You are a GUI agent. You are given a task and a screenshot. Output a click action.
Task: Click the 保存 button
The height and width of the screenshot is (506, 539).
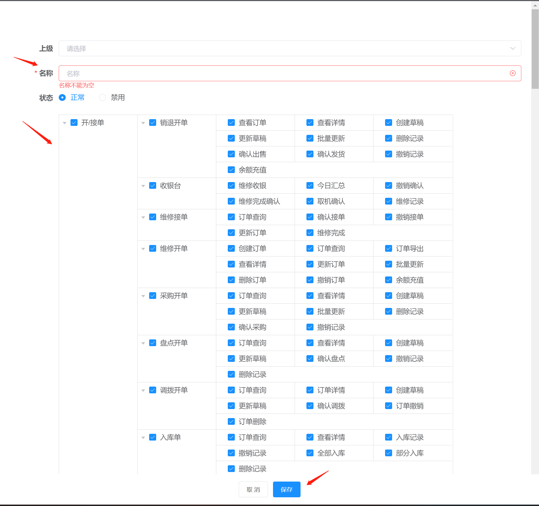point(286,489)
